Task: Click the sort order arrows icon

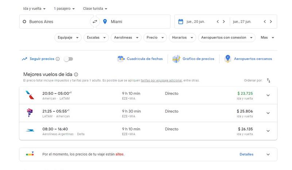Action: click(x=269, y=80)
